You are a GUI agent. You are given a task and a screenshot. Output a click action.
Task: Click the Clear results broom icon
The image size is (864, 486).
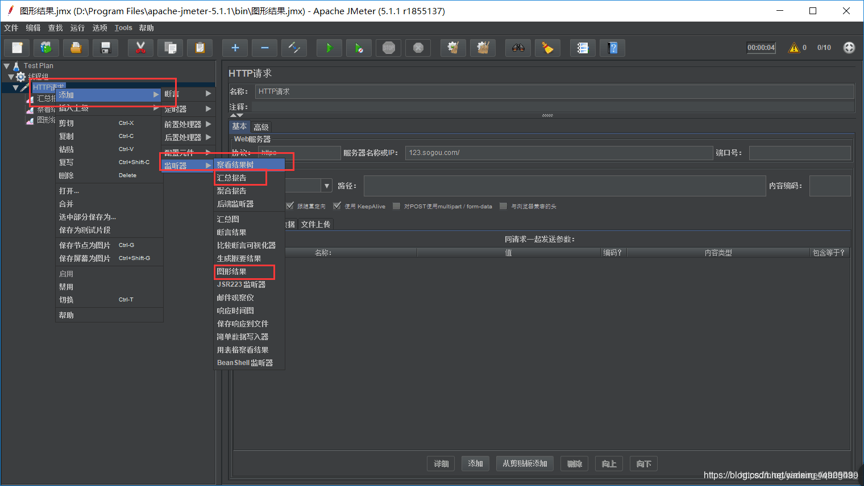(x=453, y=48)
